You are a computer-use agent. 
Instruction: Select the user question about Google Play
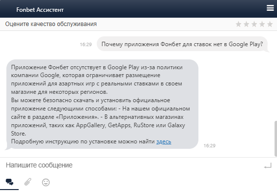coord(182,44)
